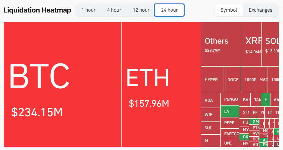Click the BTC $234.15M heatmap block
This screenshot has height=150, width=283.
tap(63, 84)
